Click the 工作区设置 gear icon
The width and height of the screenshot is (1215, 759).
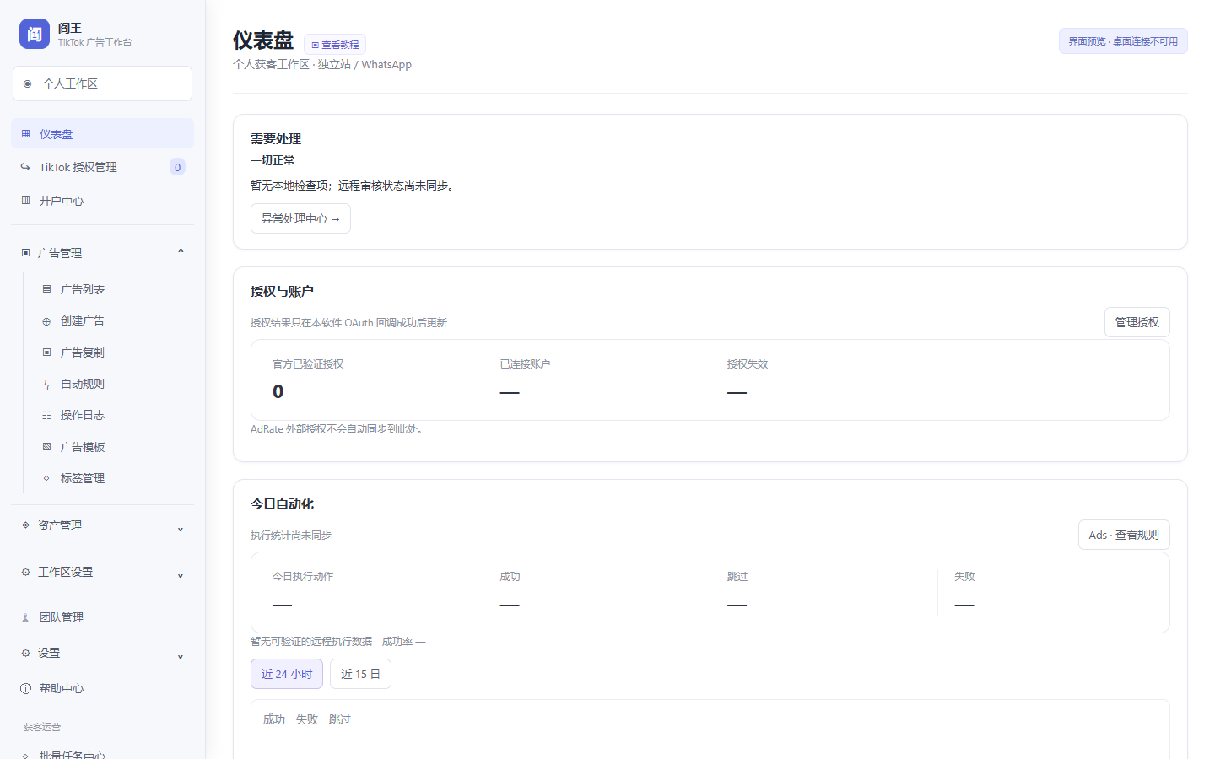25,572
